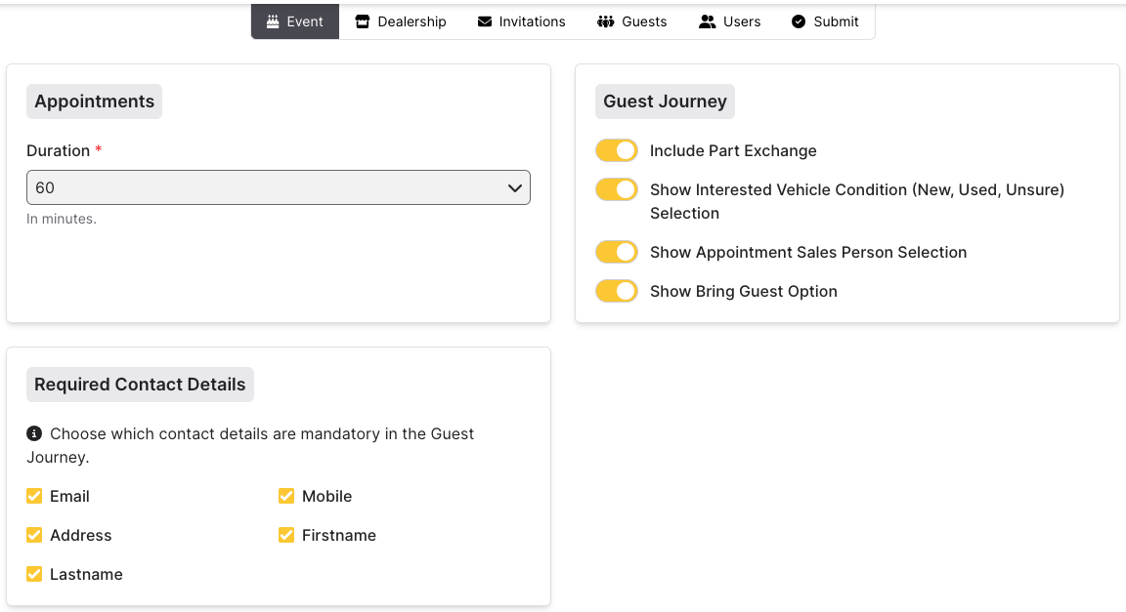Screen dimensions: 1126x612
Task: Open the Duration dropdown
Action: pos(278,187)
